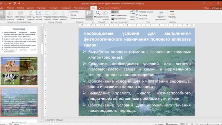The image size is (222, 125).
Task: Click slide title text Необходимые условия
Action: (137, 39)
